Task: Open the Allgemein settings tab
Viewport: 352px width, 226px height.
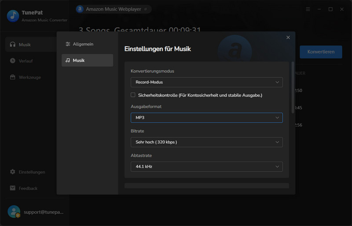Action: 87,44
